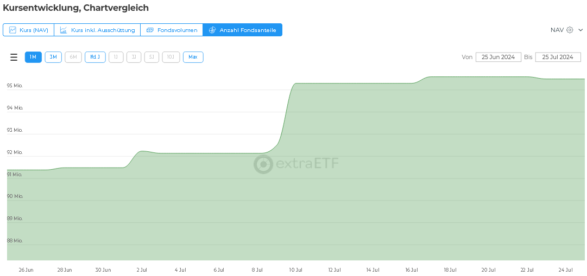Select the 1M time range
This screenshot has width=587, height=276.
point(33,57)
